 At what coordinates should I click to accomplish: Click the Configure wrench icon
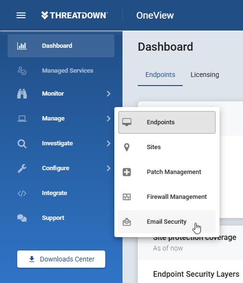22,168
